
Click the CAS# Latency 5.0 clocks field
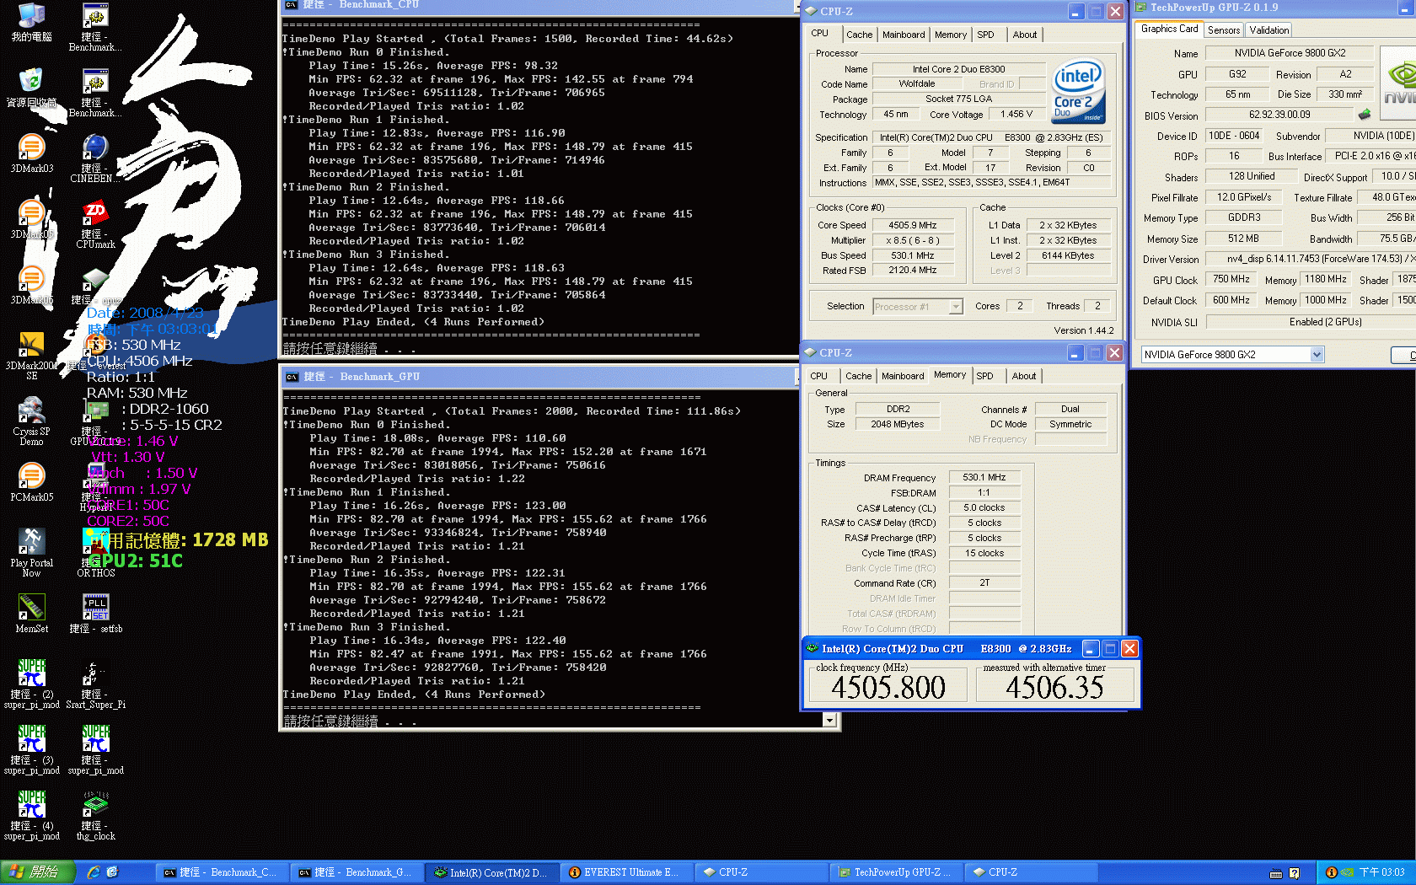(984, 507)
